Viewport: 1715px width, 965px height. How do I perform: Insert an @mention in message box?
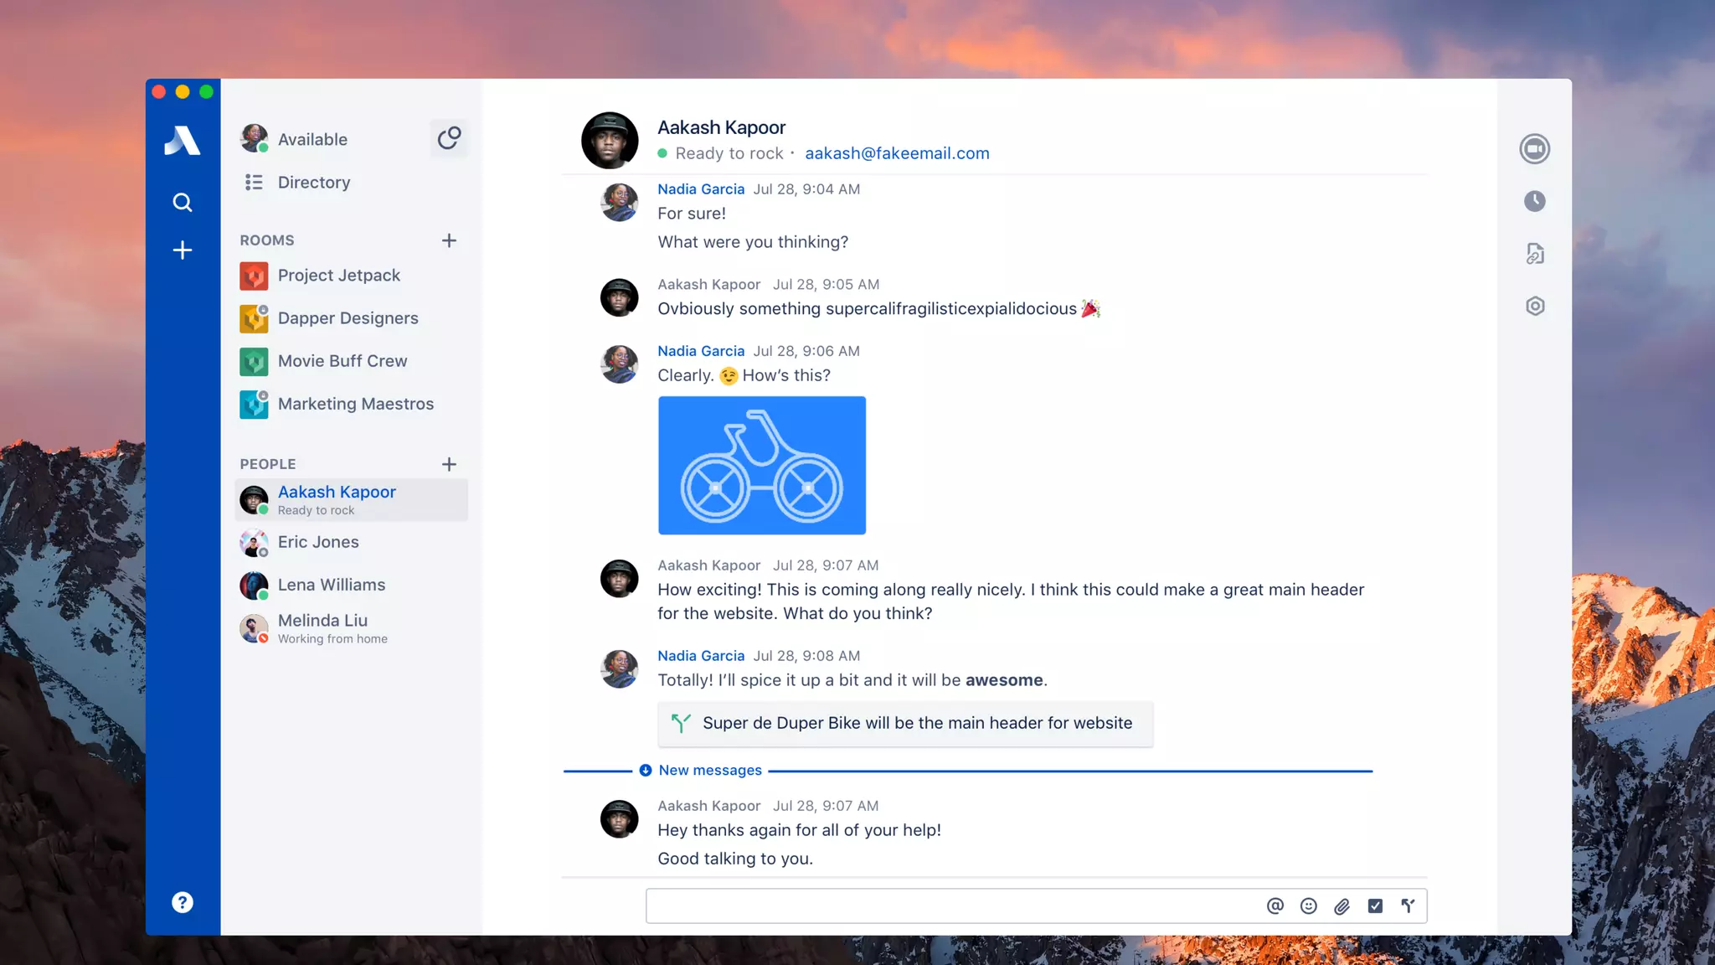pyautogui.click(x=1275, y=906)
